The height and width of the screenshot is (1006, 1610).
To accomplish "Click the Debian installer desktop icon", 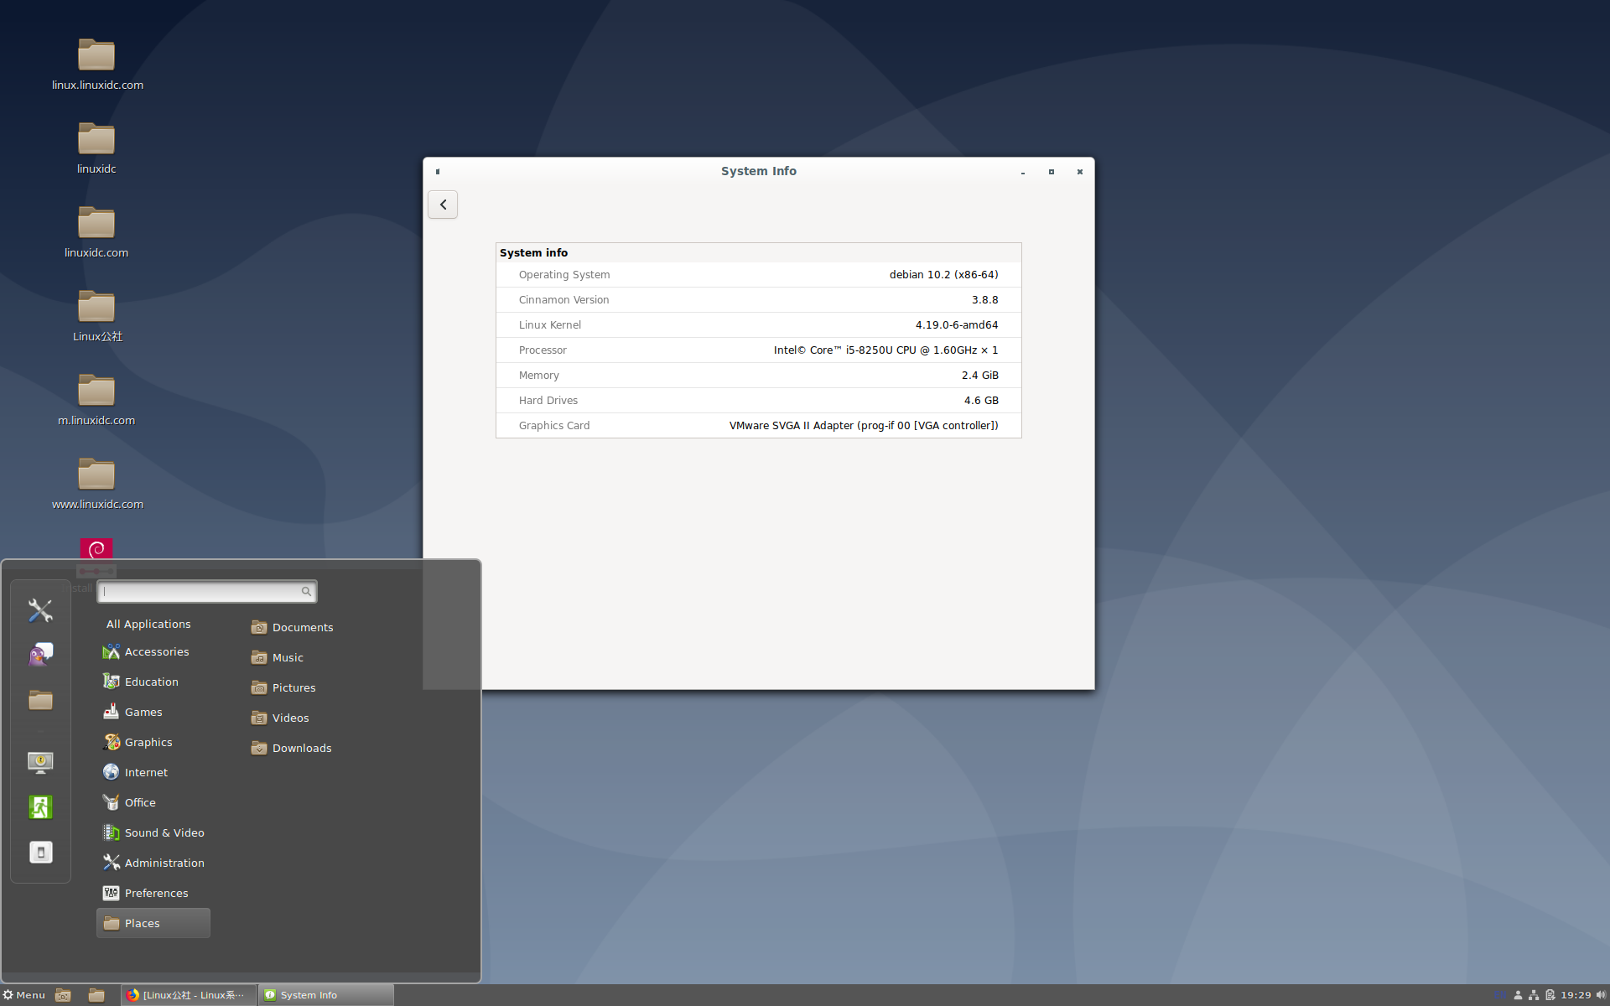I will tap(96, 548).
